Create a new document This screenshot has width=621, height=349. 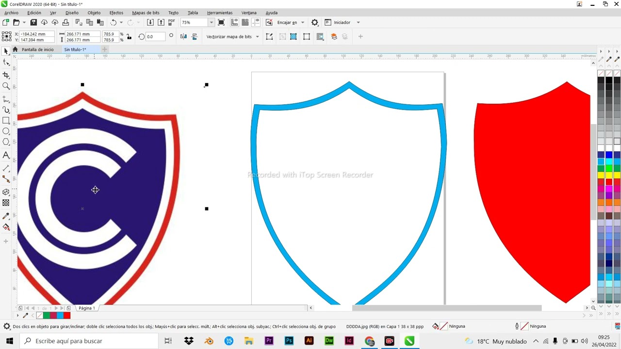6,22
